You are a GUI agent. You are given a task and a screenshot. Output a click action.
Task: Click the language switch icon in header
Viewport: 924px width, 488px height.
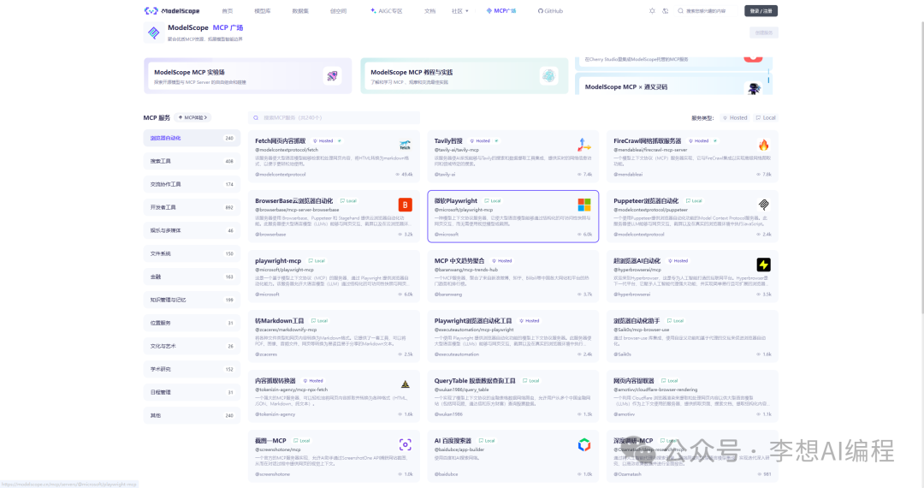pyautogui.click(x=666, y=10)
